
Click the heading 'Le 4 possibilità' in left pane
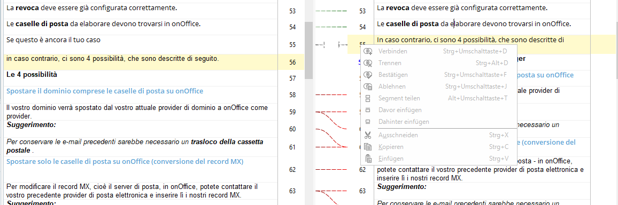(32, 74)
